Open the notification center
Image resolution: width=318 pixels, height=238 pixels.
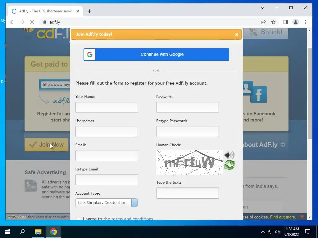point(308,232)
